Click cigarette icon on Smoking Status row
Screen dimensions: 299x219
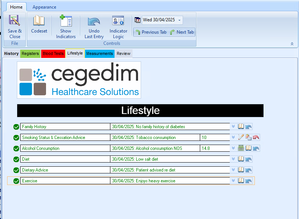click(241, 137)
